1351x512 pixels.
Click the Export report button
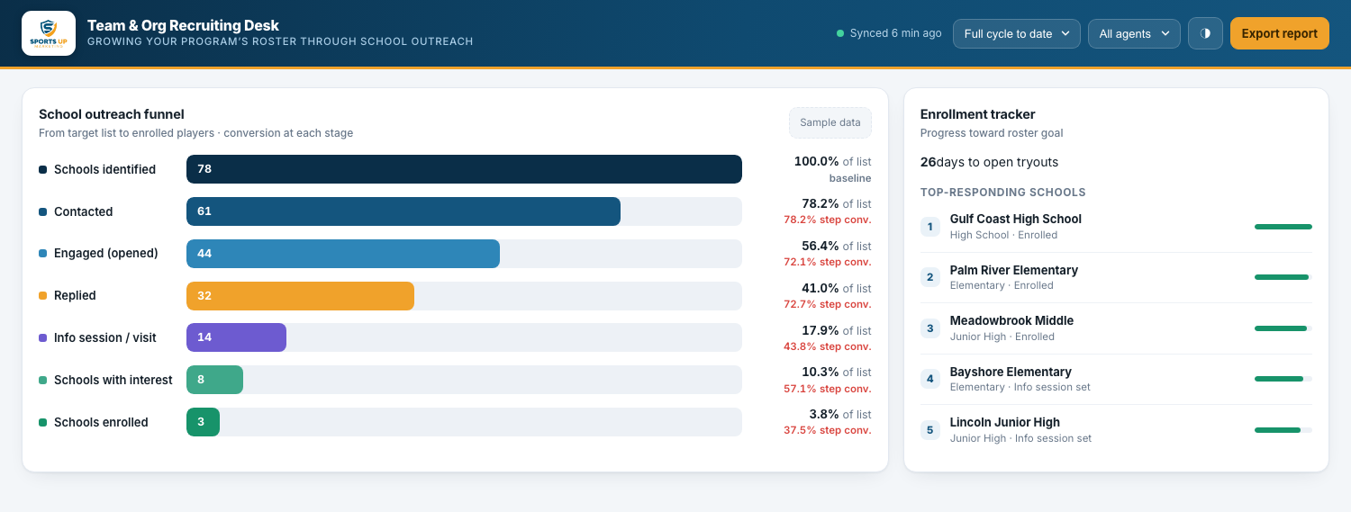pos(1279,33)
